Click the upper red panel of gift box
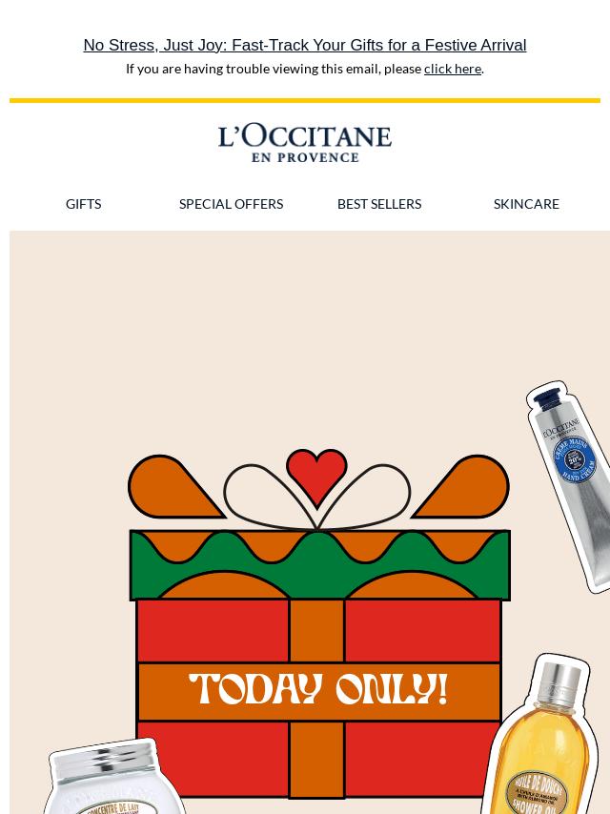 213,631
